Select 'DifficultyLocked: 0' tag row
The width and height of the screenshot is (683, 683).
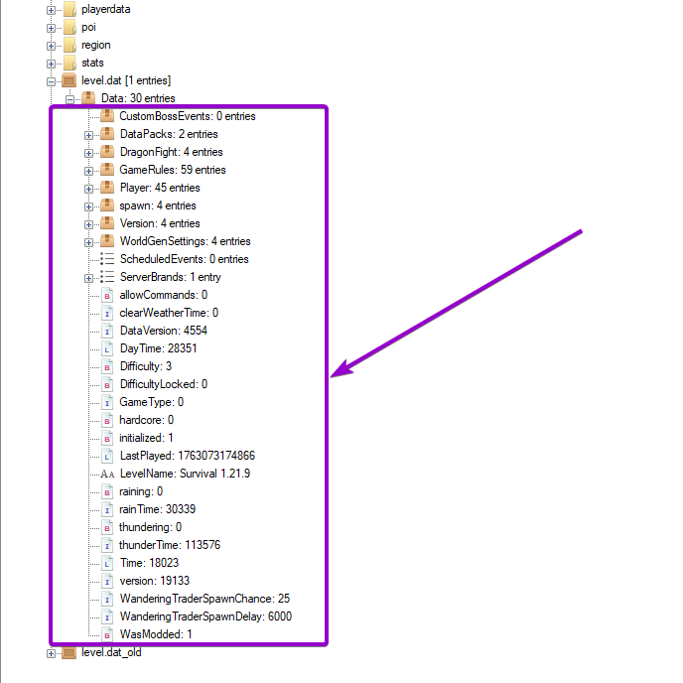[164, 384]
